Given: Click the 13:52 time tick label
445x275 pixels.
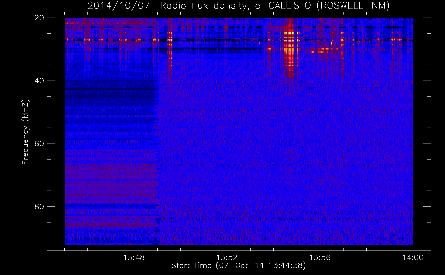Looking at the screenshot, I should 227,258.
